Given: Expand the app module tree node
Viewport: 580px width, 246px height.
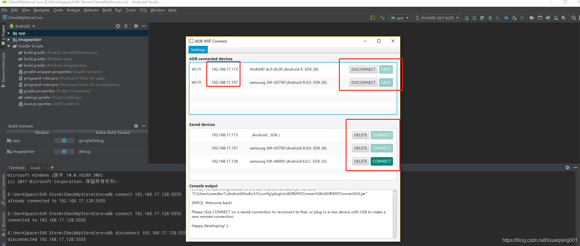Looking at the screenshot, I should coord(9,33).
